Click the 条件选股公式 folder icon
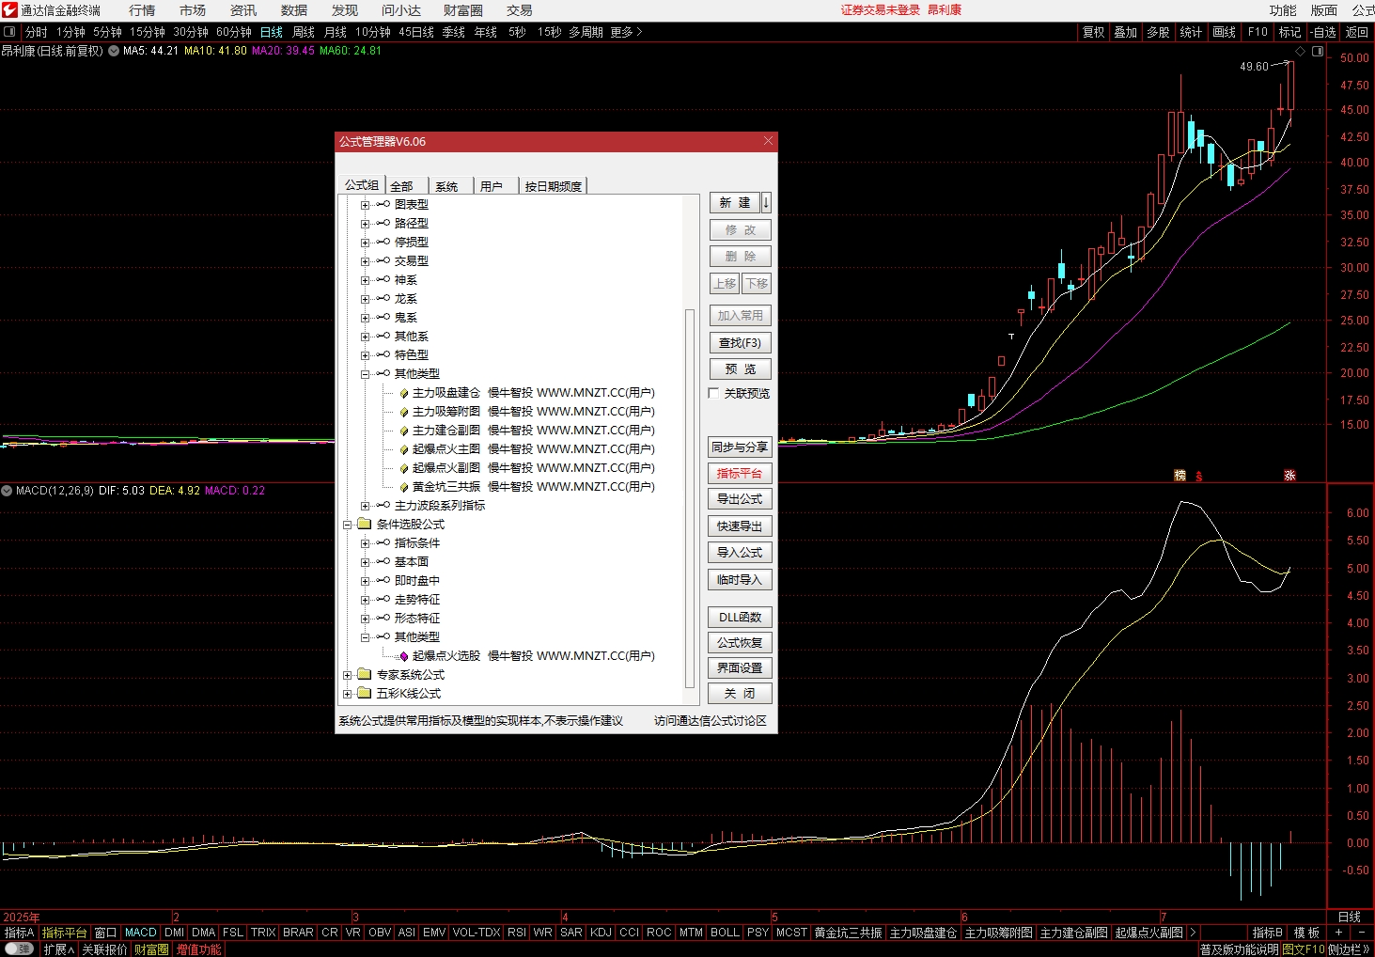Screen dimensions: 1375x957 pos(365,524)
